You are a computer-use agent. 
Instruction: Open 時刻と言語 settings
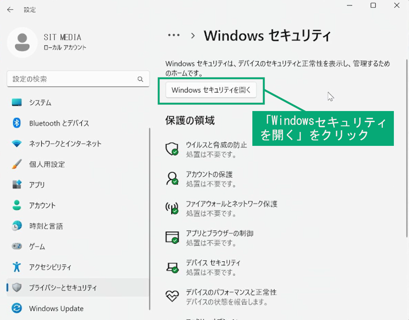coord(78,226)
